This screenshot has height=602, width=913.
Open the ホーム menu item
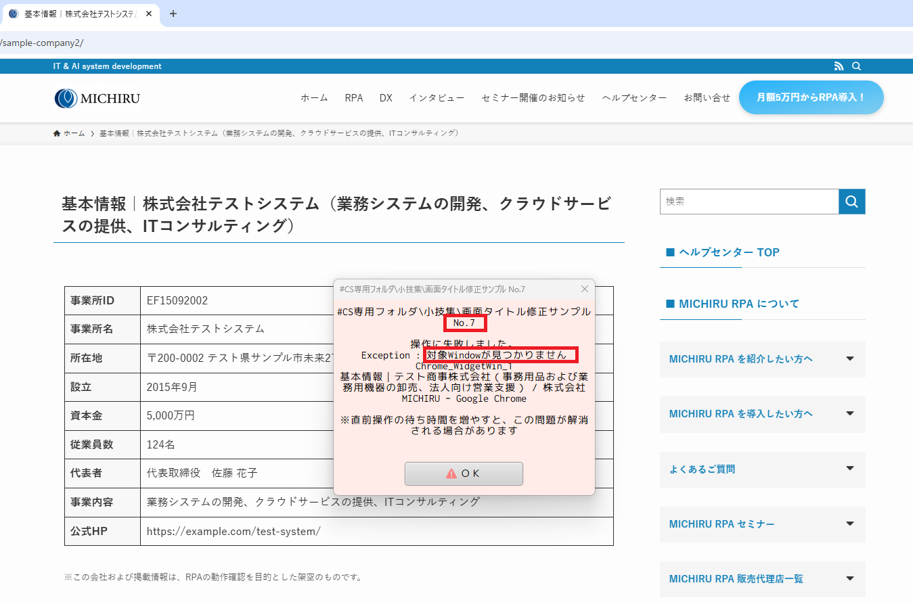tap(314, 98)
